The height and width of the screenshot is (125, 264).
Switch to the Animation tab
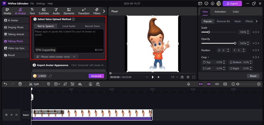tap(220, 12)
